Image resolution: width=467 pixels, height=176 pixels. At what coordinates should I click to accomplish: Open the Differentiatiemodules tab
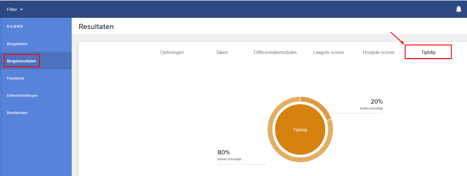pyautogui.click(x=275, y=52)
